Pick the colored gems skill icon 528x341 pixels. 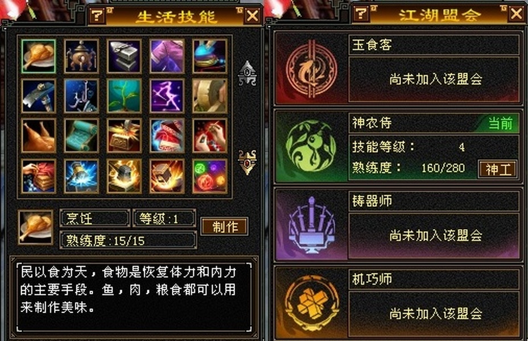pyautogui.click(x=210, y=176)
